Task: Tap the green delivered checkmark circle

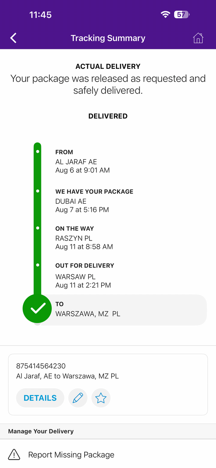Action: [37, 309]
